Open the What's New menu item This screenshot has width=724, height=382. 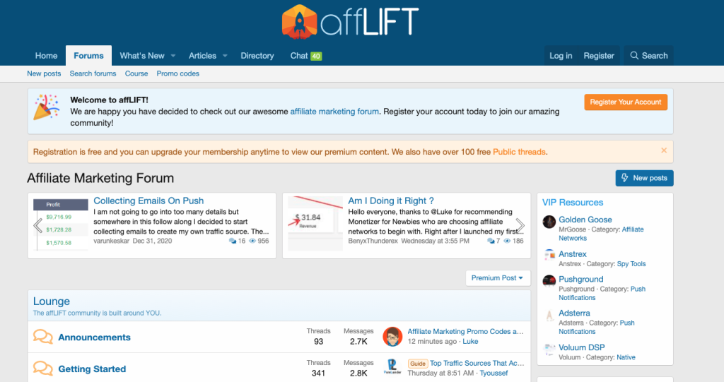tap(141, 55)
